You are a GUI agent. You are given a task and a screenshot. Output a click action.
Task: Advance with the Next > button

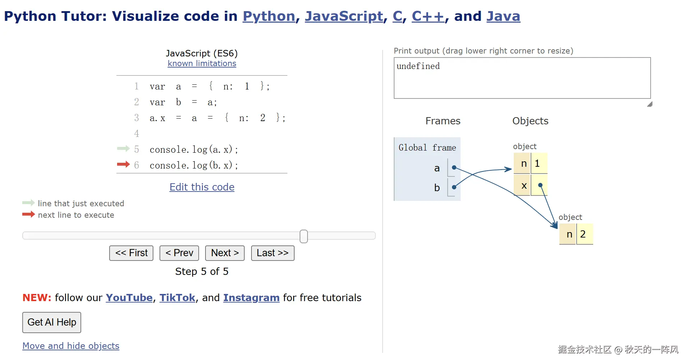pos(225,253)
